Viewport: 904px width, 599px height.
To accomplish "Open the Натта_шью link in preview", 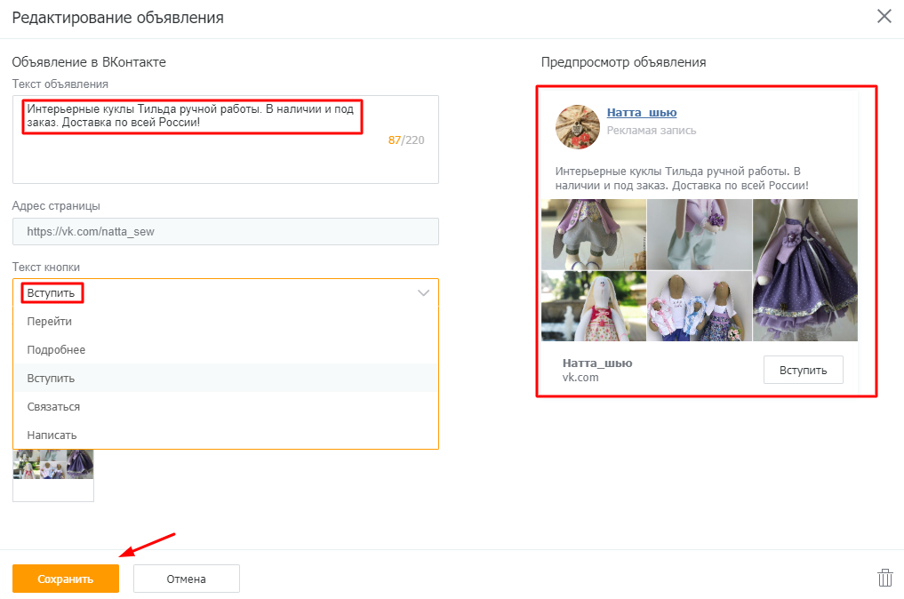I will 642,112.
